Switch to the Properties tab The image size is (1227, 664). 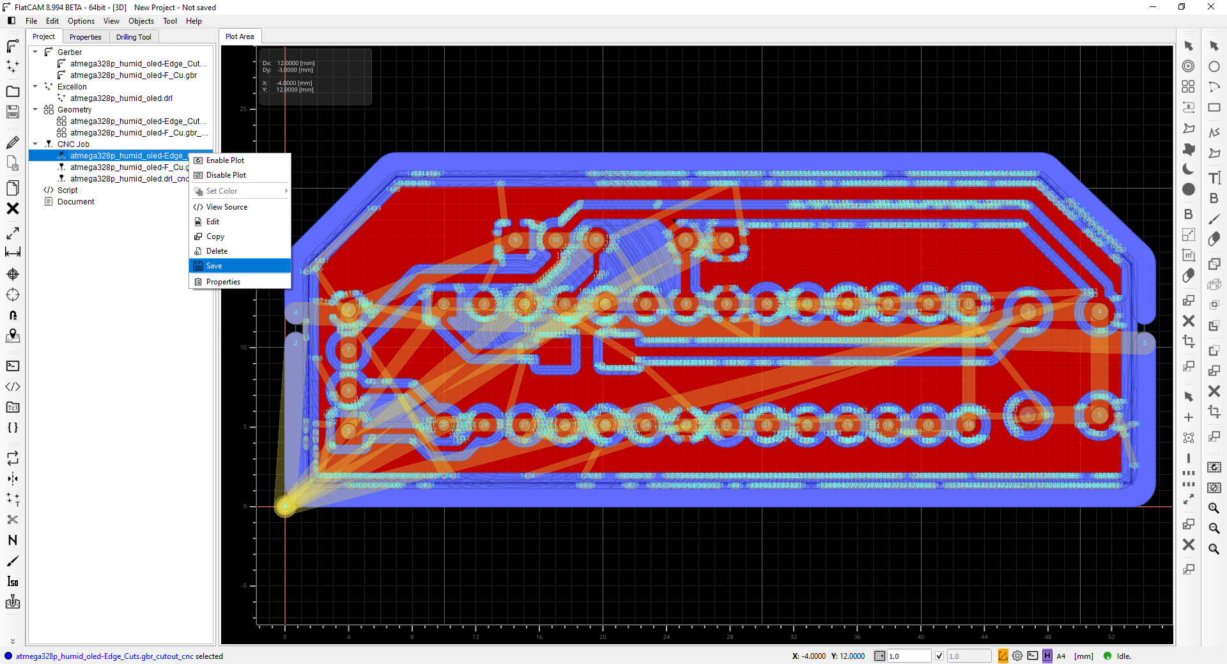point(86,37)
